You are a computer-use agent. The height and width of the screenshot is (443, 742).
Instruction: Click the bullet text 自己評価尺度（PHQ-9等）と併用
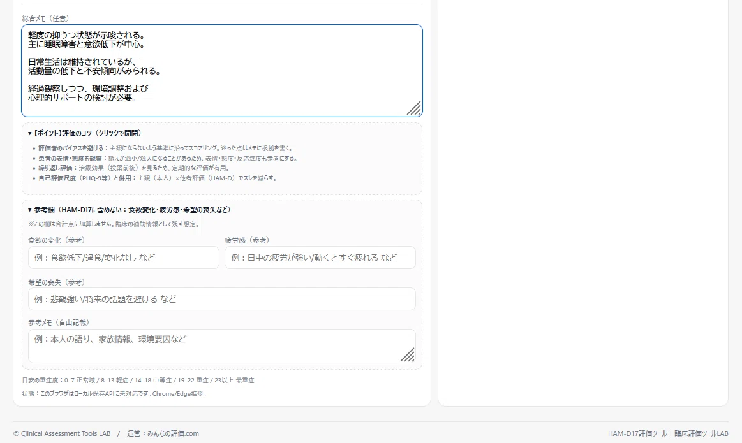(85, 178)
